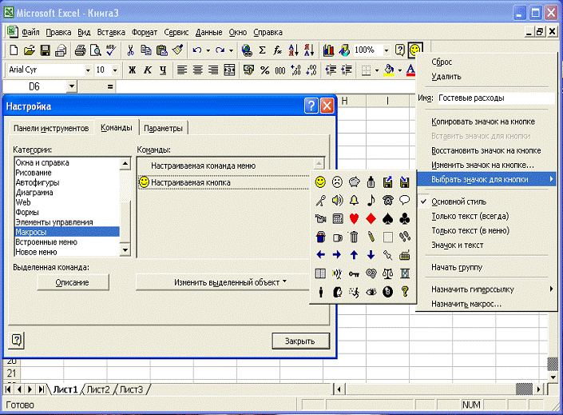Switch to Панели инструментов tab
The image size is (563, 415).
click(x=51, y=129)
